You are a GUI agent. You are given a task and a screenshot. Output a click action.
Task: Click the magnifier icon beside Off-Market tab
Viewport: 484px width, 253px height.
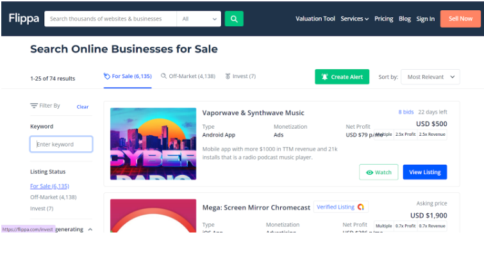pos(163,76)
